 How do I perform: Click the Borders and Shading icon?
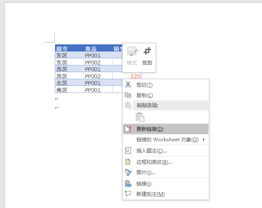128,162
